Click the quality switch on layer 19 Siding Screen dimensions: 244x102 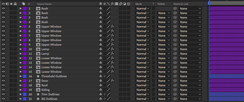tap(109, 90)
